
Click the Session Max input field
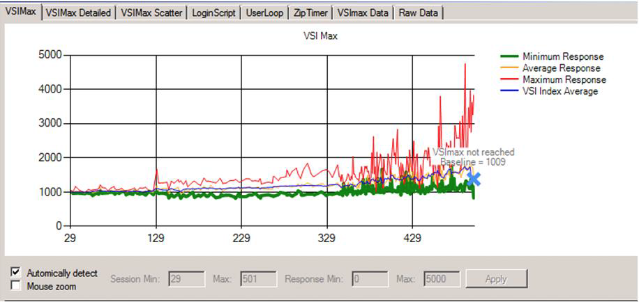(257, 279)
